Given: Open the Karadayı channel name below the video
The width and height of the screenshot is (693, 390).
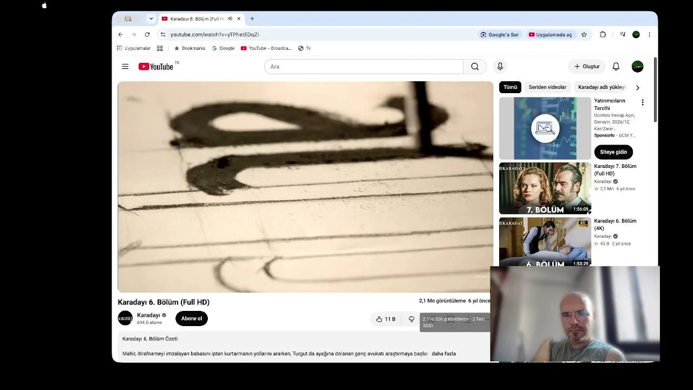Looking at the screenshot, I should point(148,315).
